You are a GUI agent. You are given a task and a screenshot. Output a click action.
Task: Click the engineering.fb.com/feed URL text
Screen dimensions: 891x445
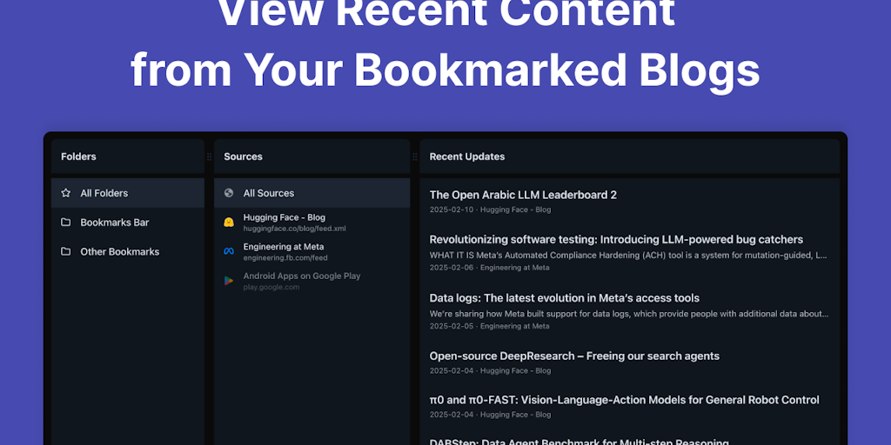click(285, 257)
